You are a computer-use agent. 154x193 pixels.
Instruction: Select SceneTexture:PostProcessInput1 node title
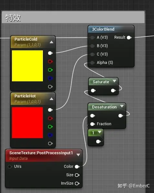pos(41,153)
